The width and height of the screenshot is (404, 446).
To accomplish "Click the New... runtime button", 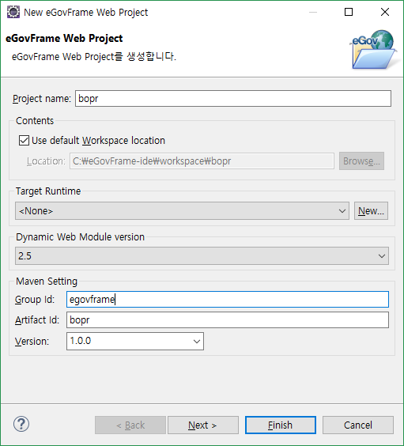I will (371, 211).
